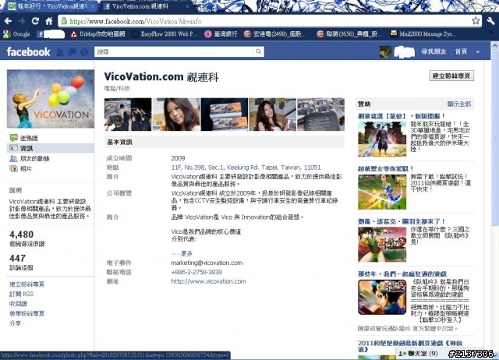Click 建立粉絲專頁 link in left sidebar
This screenshot has width=499, height=360.
coord(27,284)
